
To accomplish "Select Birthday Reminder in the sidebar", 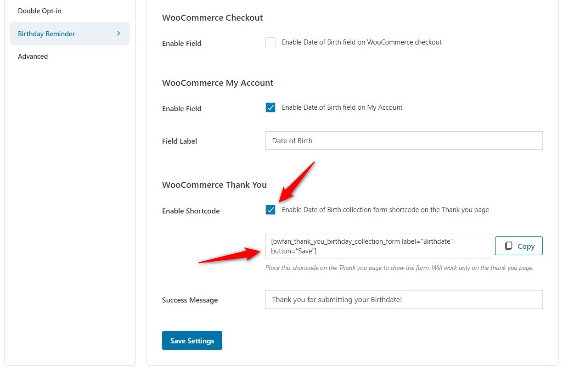I will 46,34.
